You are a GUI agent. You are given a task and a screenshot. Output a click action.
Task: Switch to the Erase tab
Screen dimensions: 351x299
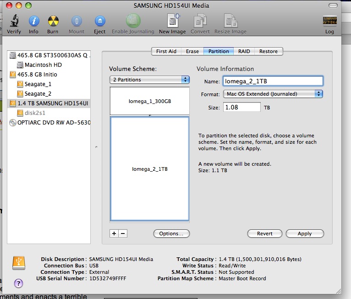coord(192,51)
